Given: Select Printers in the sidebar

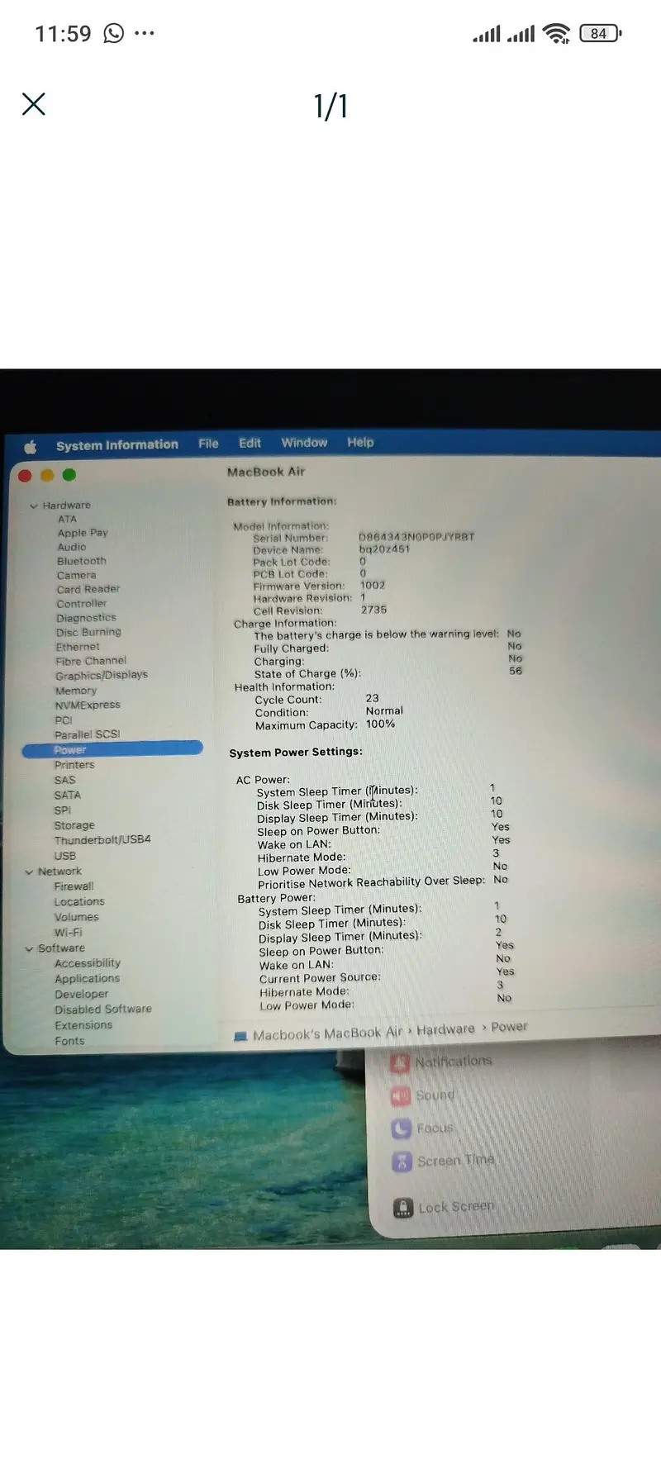Looking at the screenshot, I should click(x=74, y=765).
